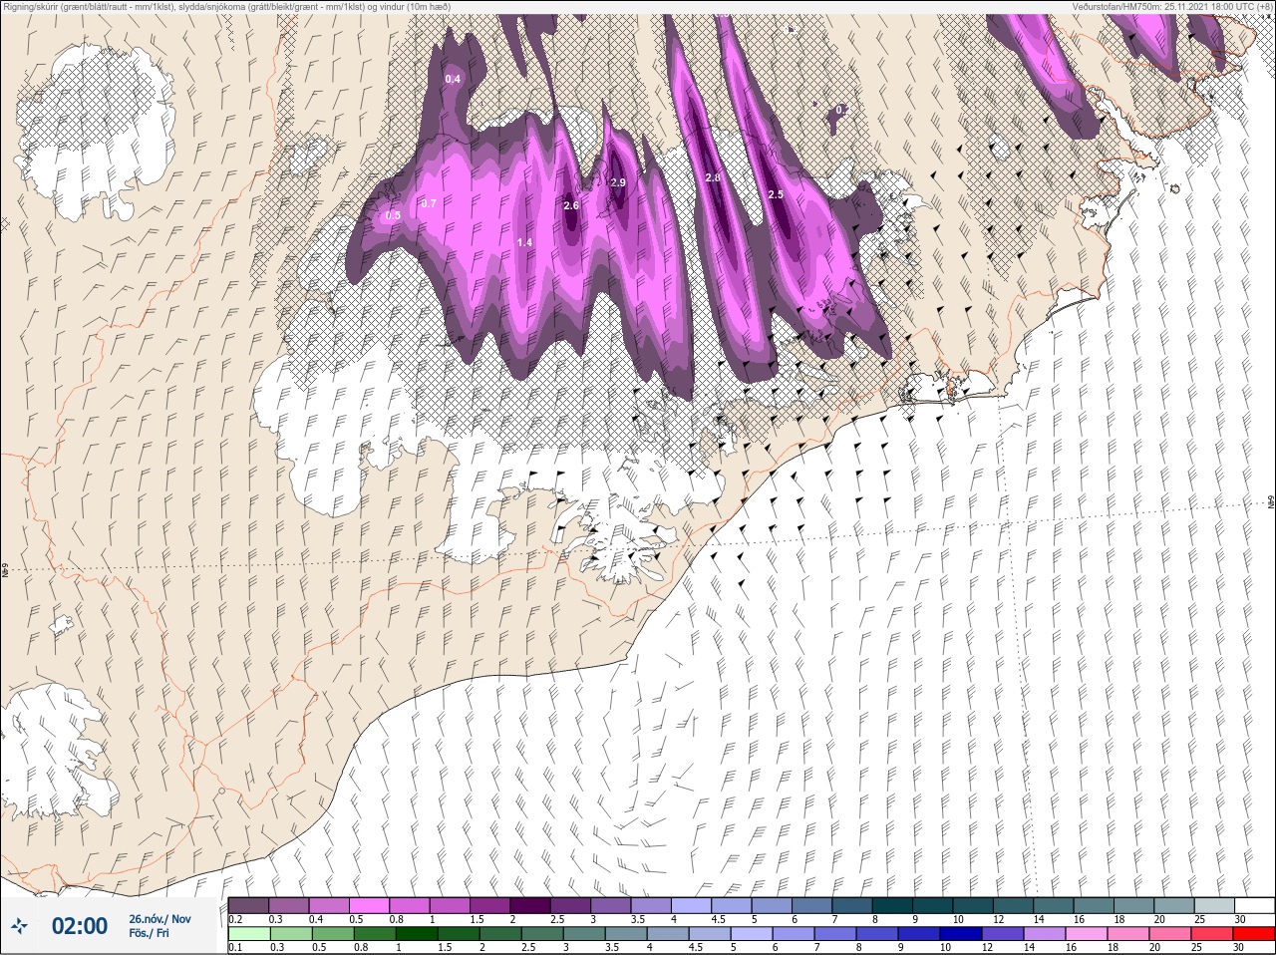Click the '18' label in the lower legend row
1276x955 pixels.
pos(1114,948)
